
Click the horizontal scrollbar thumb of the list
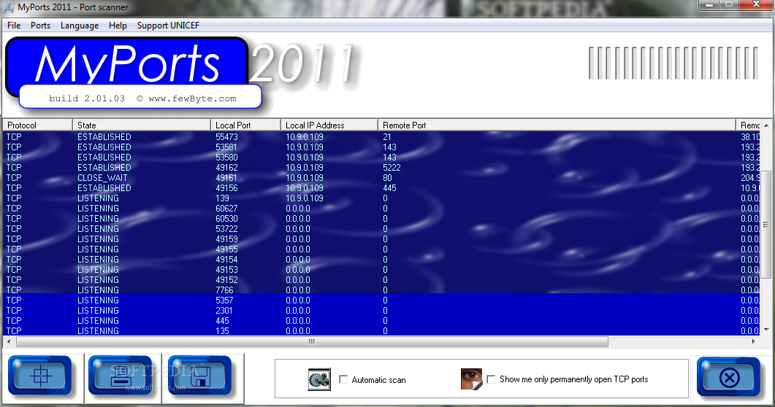coord(312,341)
